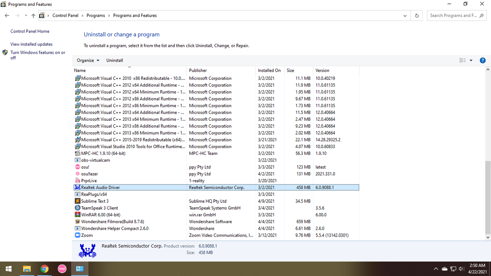Expand the address bar history dropdown

[x=405, y=16]
